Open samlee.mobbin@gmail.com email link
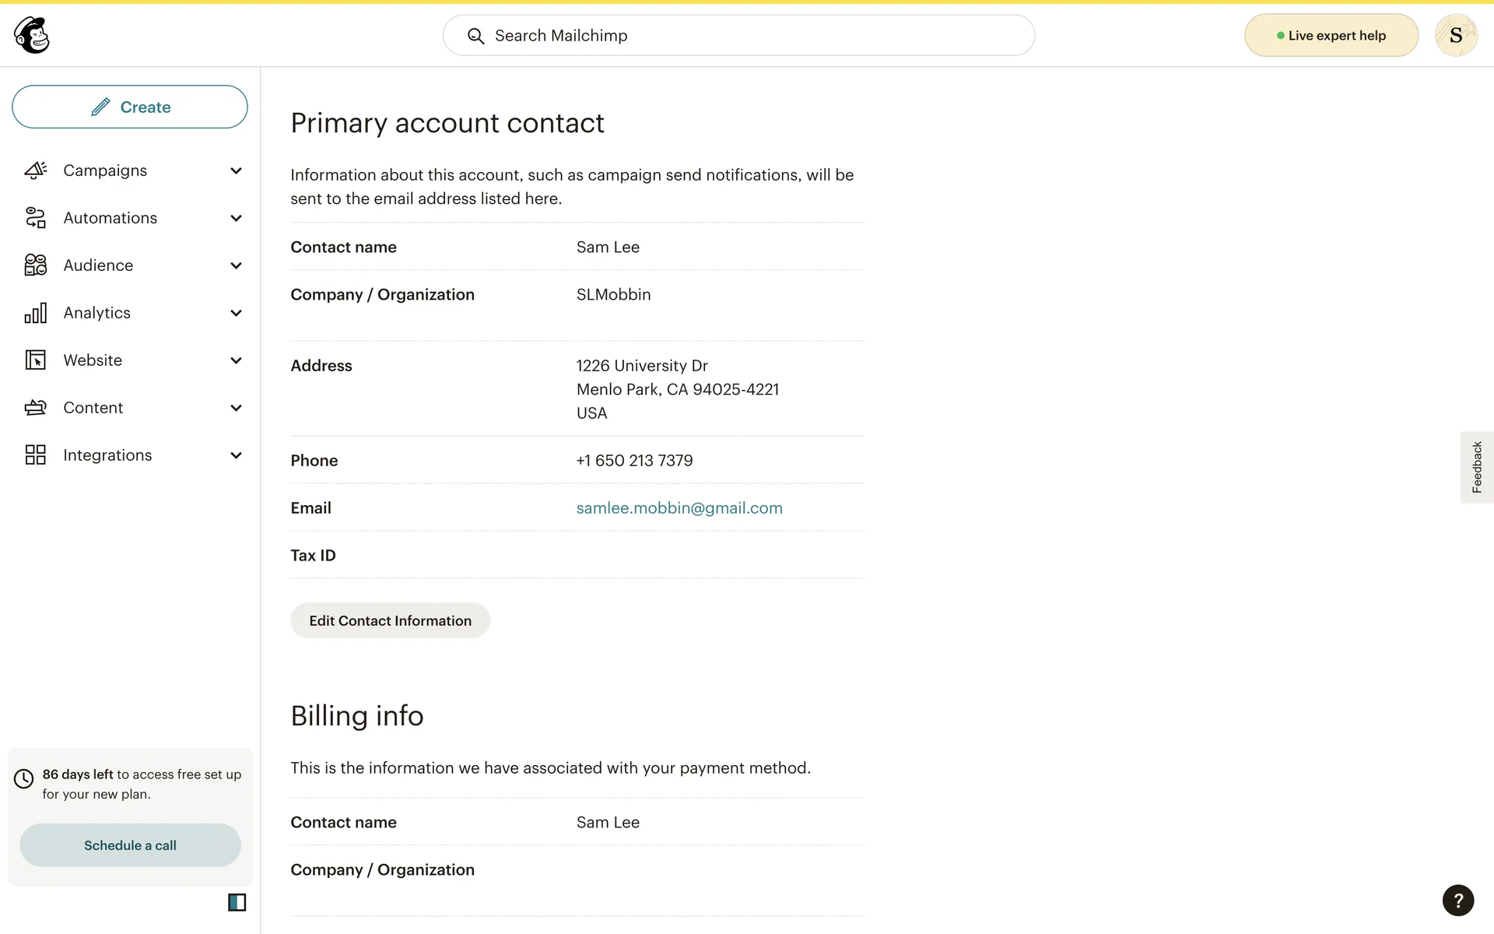 pyautogui.click(x=679, y=508)
